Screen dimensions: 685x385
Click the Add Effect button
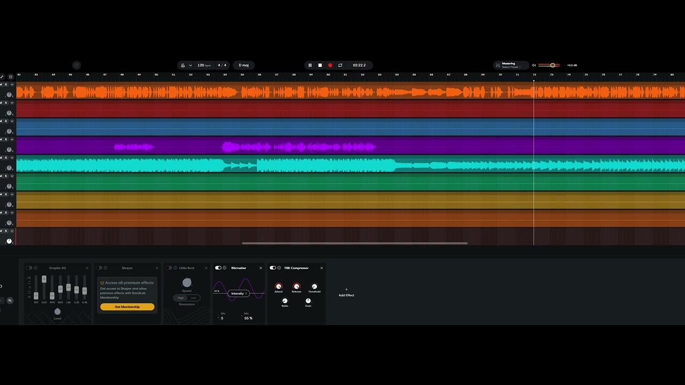point(346,292)
